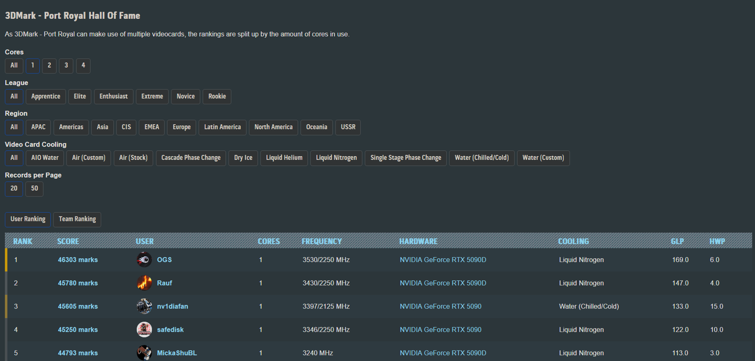Filter rankings by 1 core
This screenshot has height=361, width=755.
coord(33,65)
